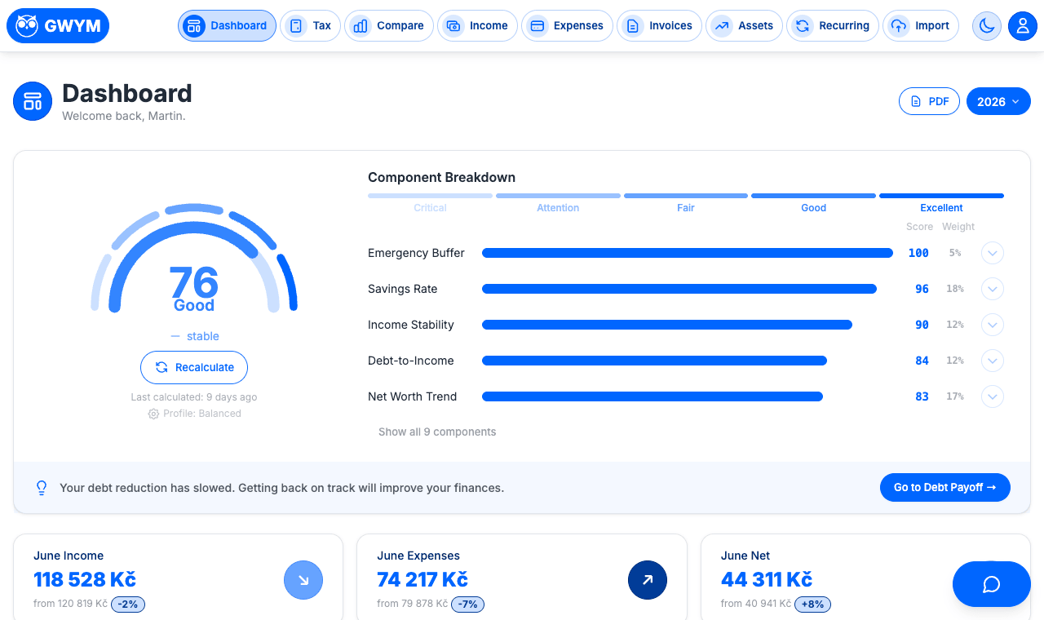Switch to the Expenses tab
This screenshot has height=620, width=1044.
pyautogui.click(x=567, y=26)
